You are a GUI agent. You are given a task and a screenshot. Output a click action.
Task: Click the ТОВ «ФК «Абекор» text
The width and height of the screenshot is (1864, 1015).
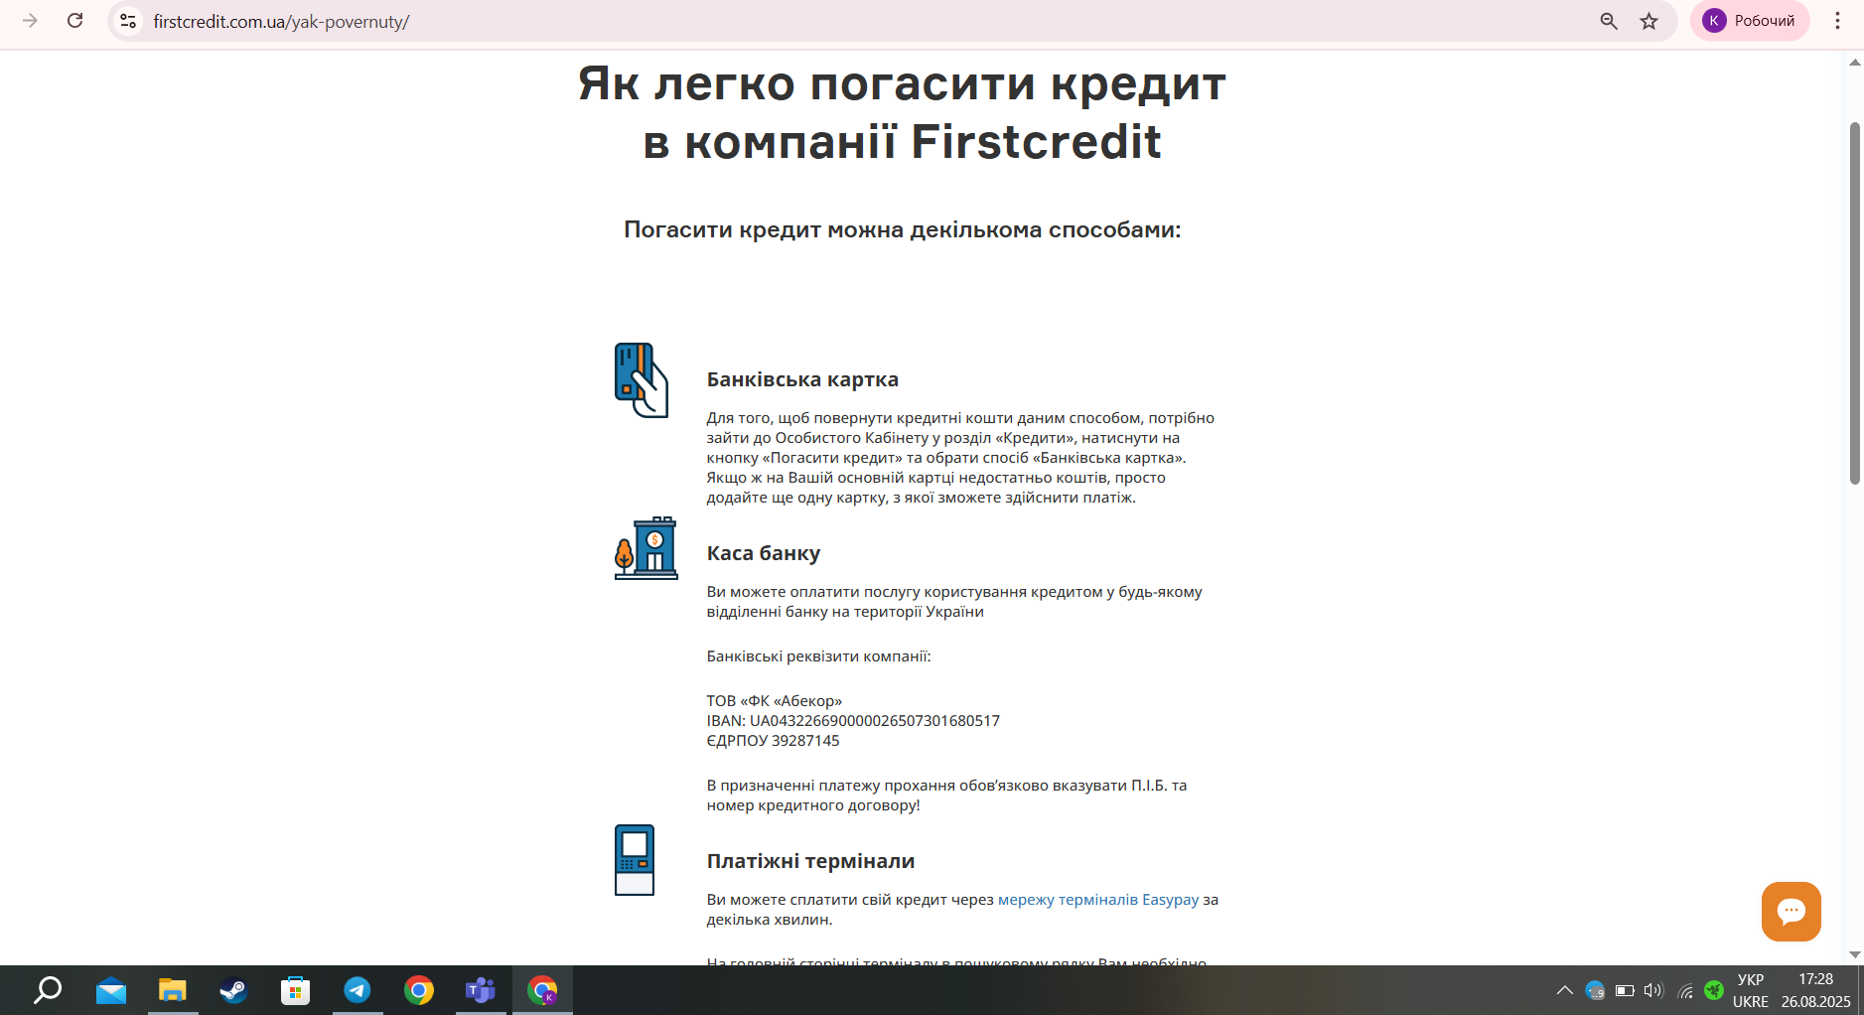pos(775,701)
